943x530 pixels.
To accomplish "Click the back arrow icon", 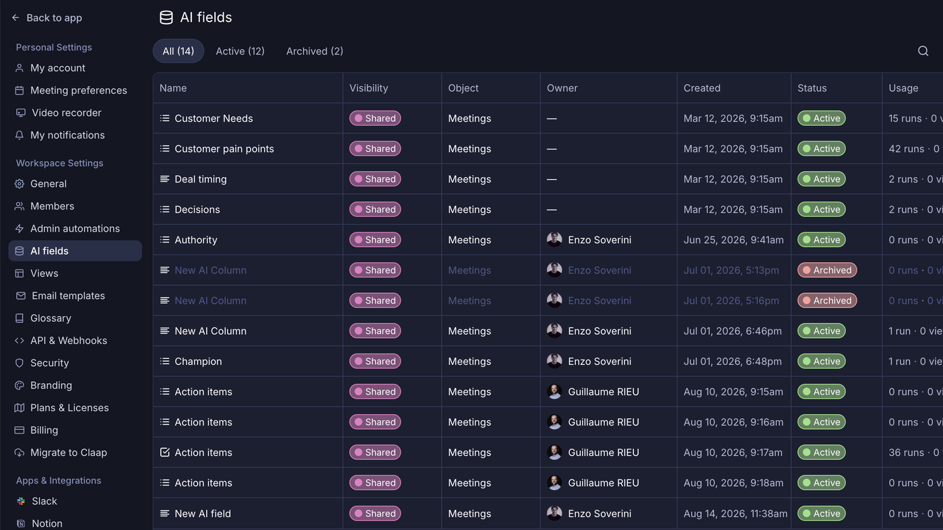I will tap(15, 18).
